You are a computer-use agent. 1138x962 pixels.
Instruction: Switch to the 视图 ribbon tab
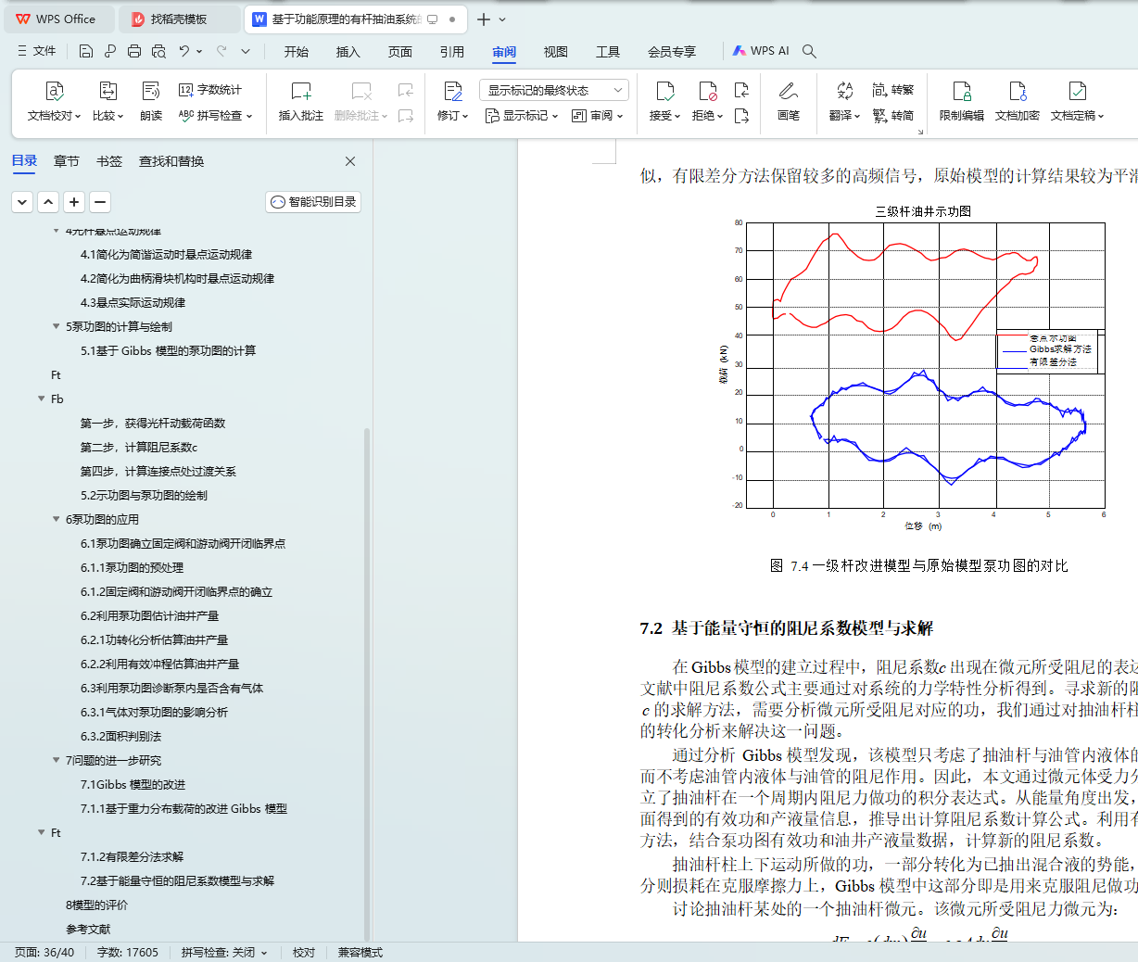click(x=556, y=52)
